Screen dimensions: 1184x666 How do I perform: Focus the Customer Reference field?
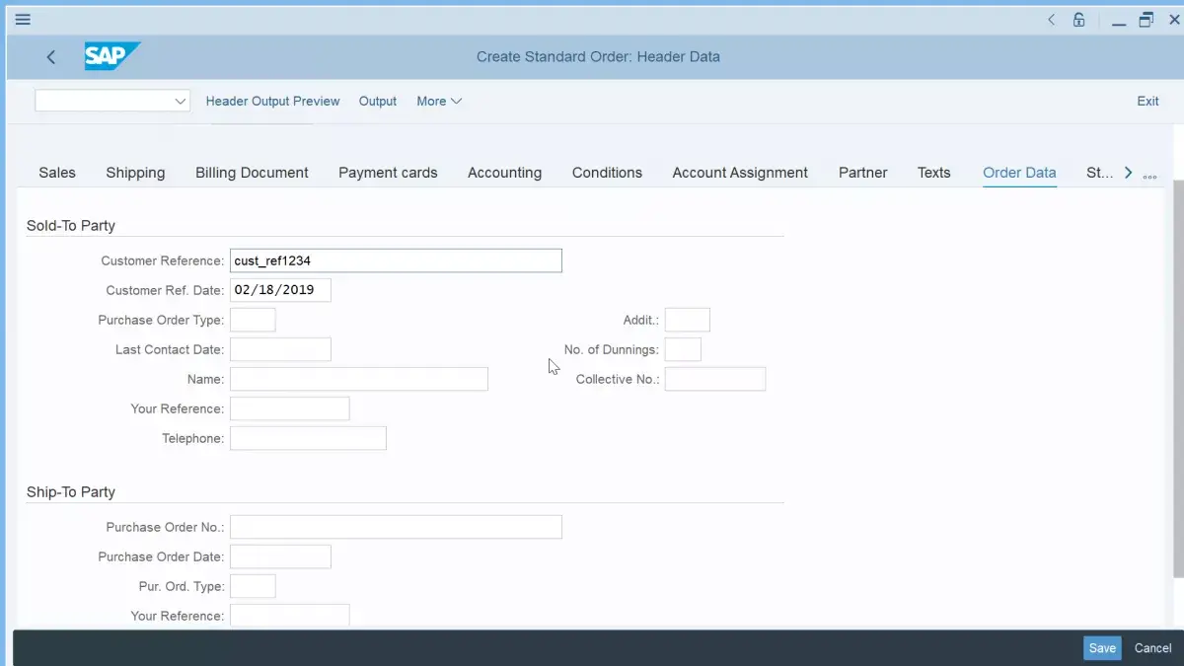[396, 260]
